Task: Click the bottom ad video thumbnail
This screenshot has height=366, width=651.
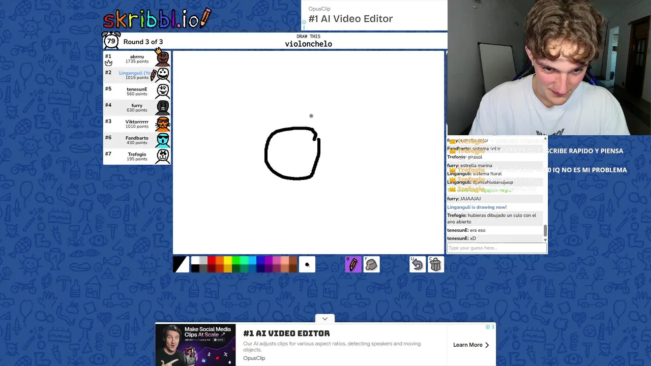Action: click(x=196, y=344)
